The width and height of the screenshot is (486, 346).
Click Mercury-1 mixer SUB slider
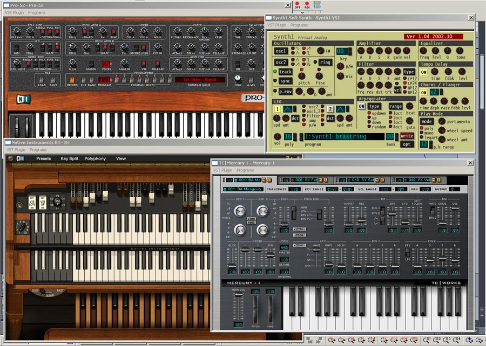pyautogui.click(x=271, y=257)
